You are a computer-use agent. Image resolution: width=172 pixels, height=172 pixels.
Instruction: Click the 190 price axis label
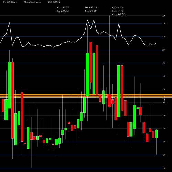coord(164,63)
